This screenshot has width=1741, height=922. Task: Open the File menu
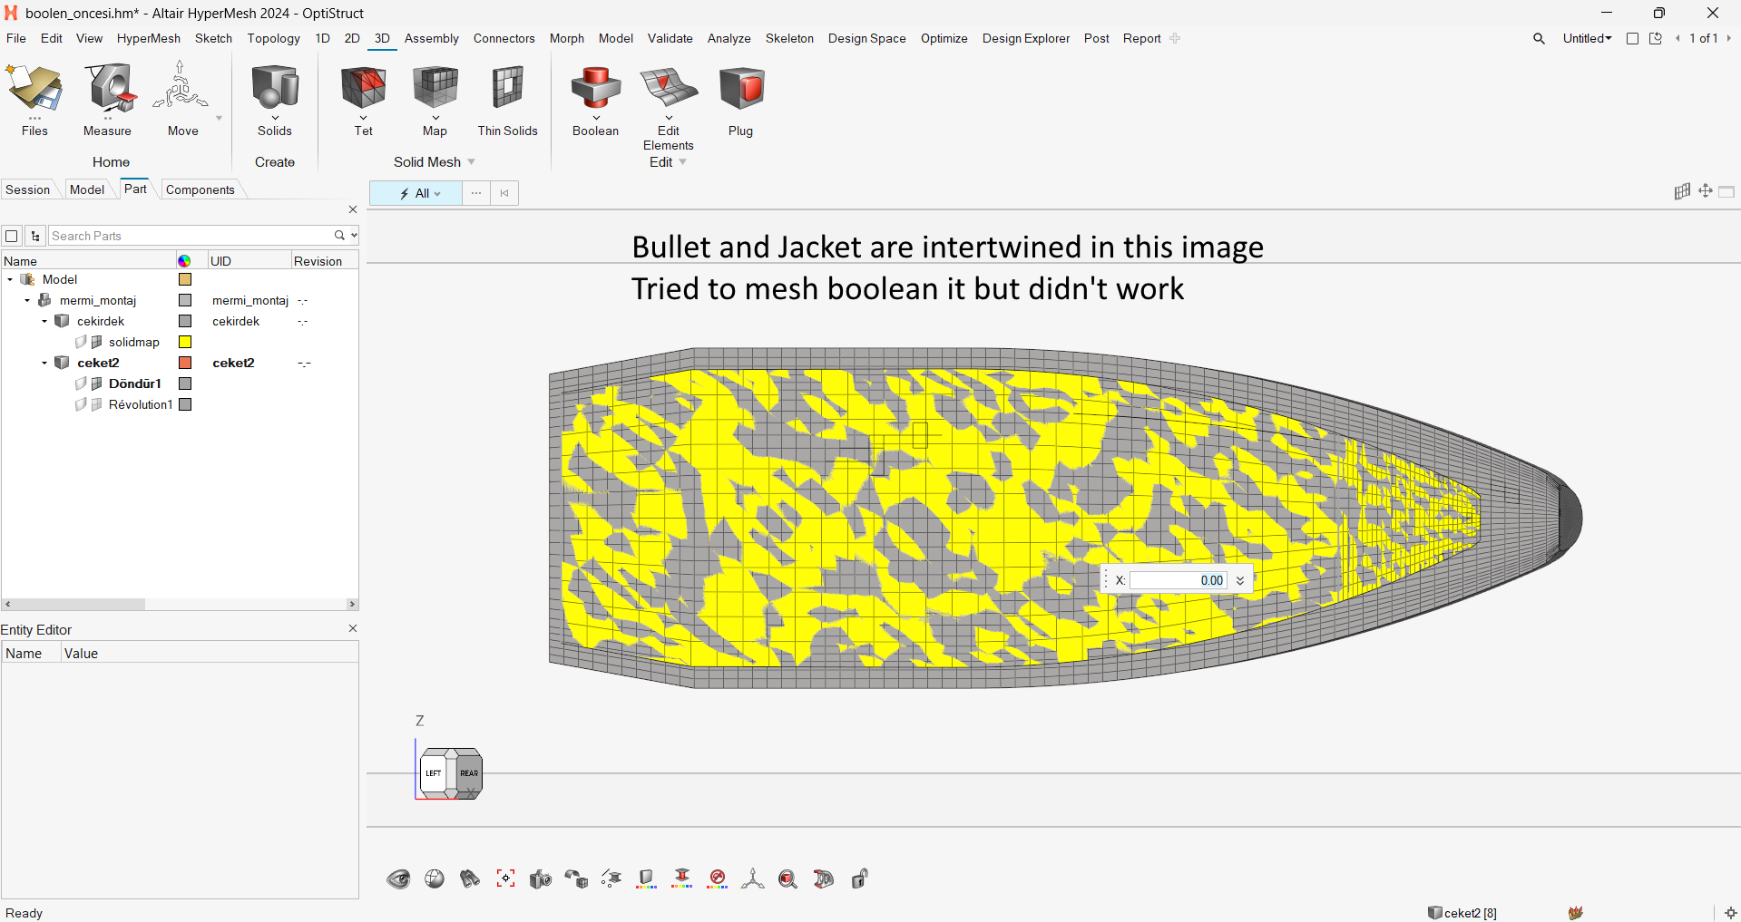[x=16, y=38]
